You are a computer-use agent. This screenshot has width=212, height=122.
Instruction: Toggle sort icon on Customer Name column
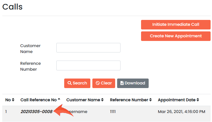click(102, 100)
